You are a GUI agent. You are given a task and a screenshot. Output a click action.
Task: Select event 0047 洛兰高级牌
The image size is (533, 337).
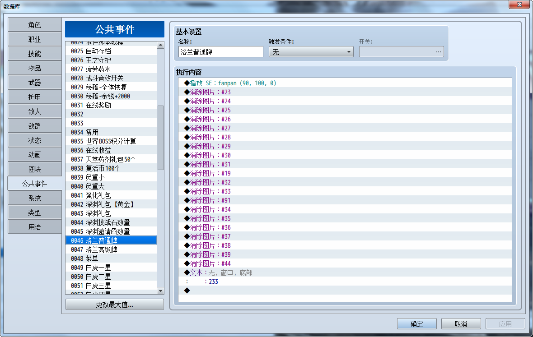(111, 249)
